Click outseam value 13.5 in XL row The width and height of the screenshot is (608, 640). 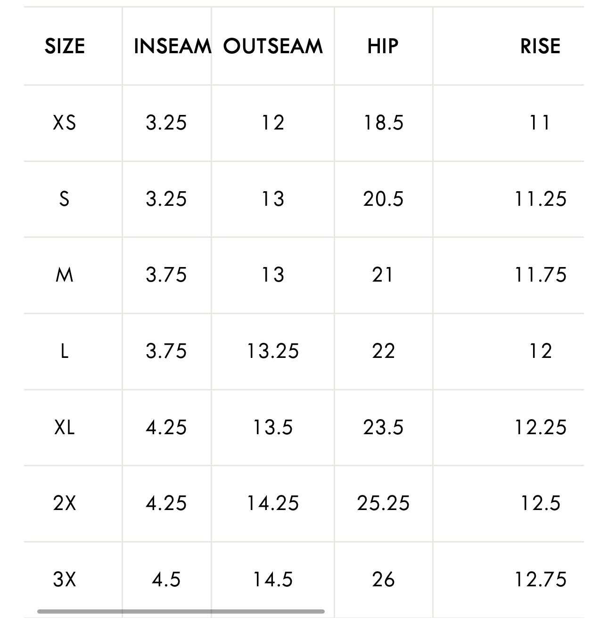pyautogui.click(x=273, y=428)
